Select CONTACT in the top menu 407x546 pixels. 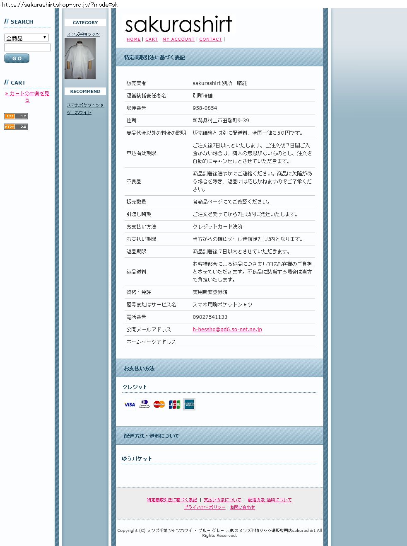coord(210,39)
